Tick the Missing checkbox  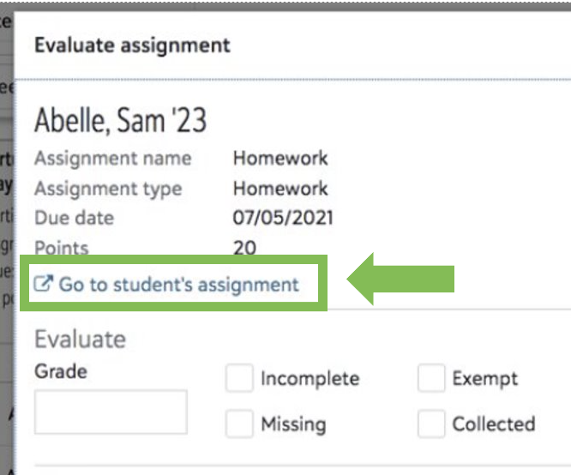[239, 423]
